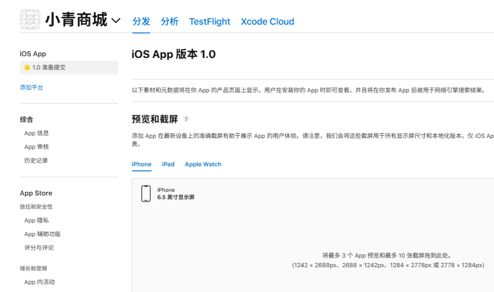Switch to the iPad screenshots tab
The width and height of the screenshot is (494, 292).
coord(168,164)
